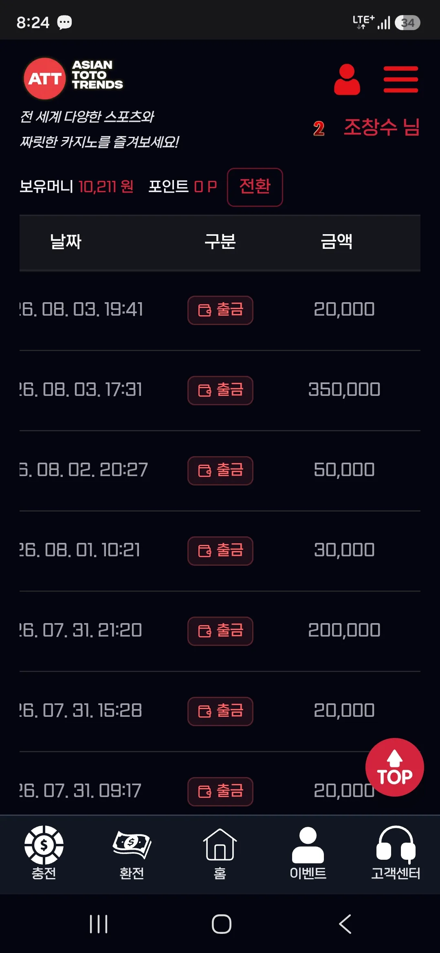The height and width of the screenshot is (953, 440).
Task: Tap the red user profile icon
Action: coord(347,79)
